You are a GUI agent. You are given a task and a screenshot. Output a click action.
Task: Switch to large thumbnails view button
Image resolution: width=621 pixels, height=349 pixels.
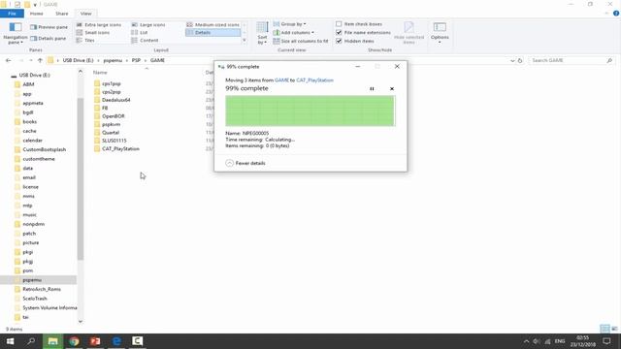click(614, 329)
